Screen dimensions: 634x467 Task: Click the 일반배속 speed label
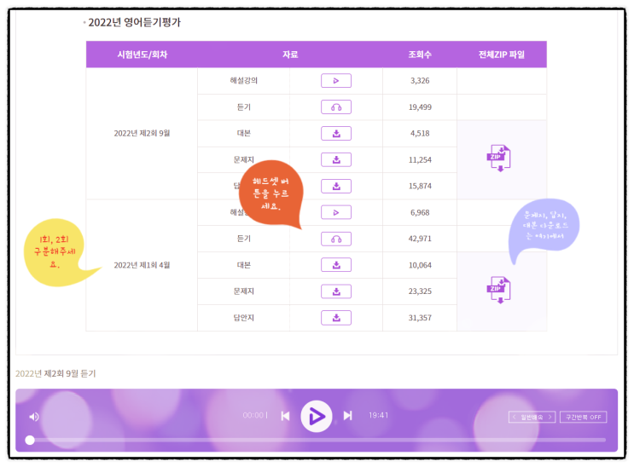tap(532, 417)
